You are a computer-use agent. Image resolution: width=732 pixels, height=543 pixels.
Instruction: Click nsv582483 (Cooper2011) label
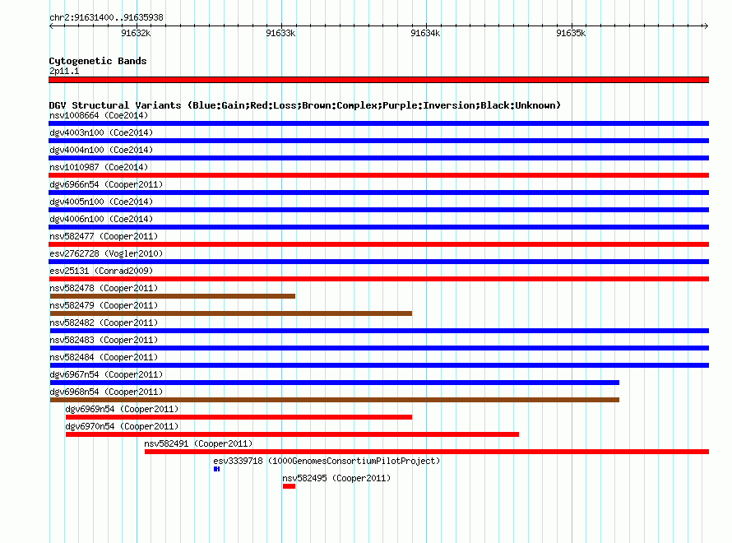coord(104,340)
